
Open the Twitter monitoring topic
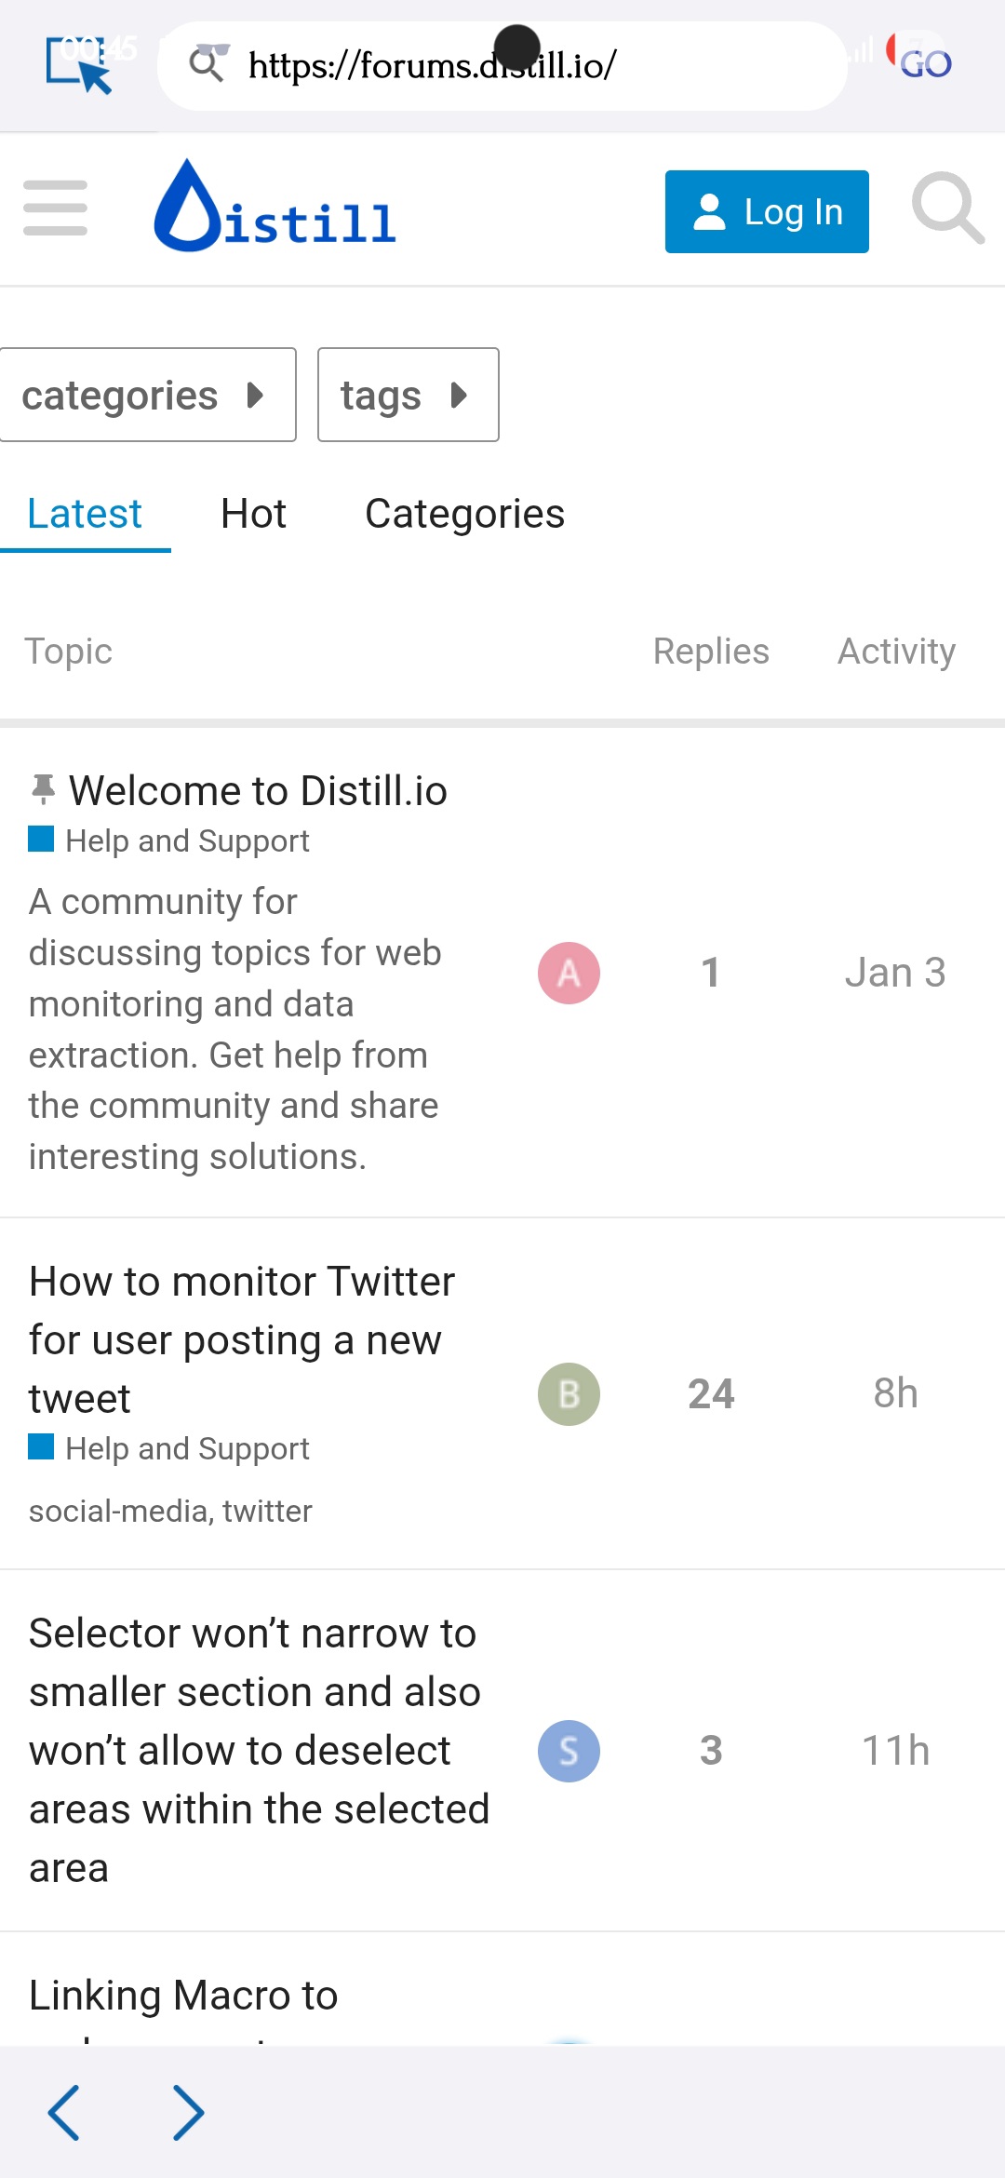coord(241,1339)
